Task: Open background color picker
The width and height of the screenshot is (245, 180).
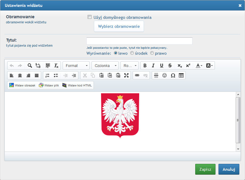Action: 210,65
